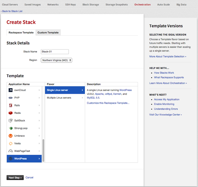Expand the Vesta row chevron

point(39,143)
